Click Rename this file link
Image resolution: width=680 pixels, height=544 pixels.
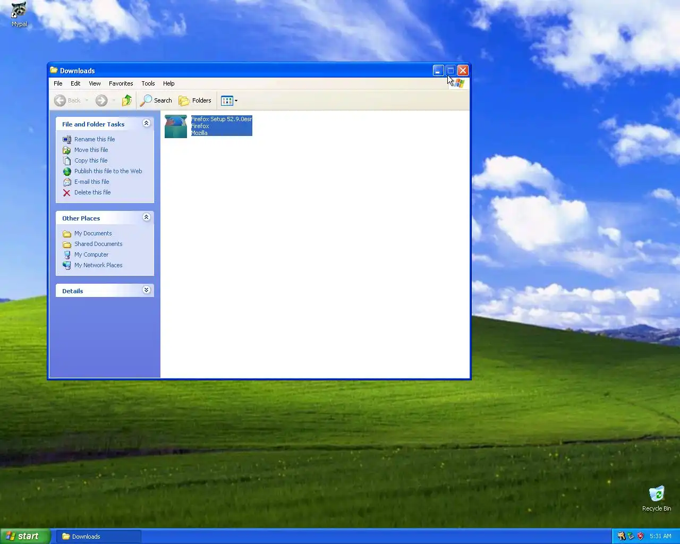point(95,139)
